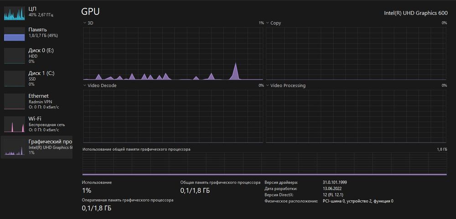Click the Disk 0 mini graph thumbnail
Screen dimensions: 456x219
(x=15, y=55)
